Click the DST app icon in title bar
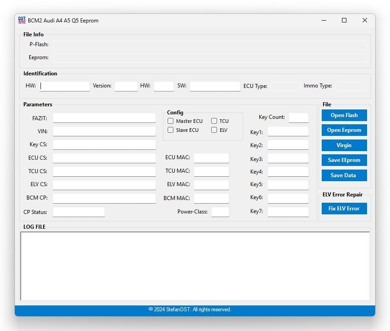 (22, 20)
